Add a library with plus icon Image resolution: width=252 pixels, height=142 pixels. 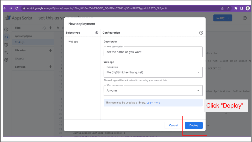pos(50,50)
